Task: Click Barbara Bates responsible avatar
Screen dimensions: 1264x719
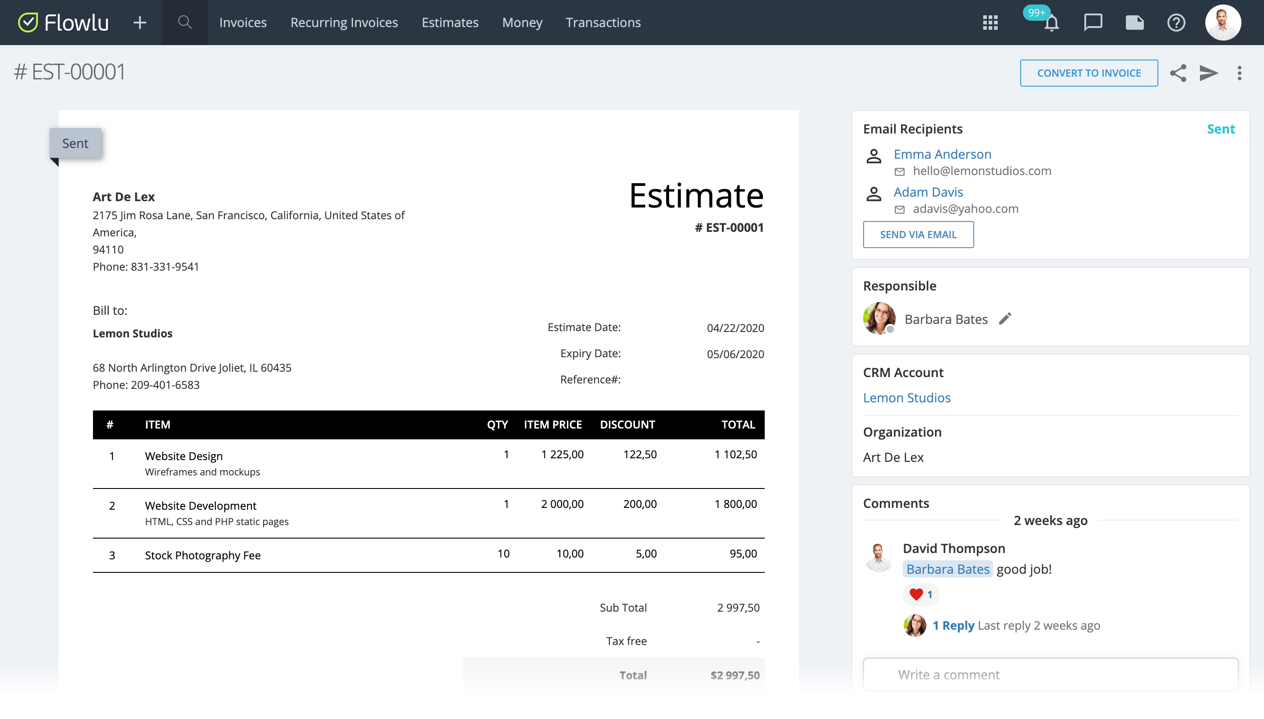Action: tap(879, 318)
